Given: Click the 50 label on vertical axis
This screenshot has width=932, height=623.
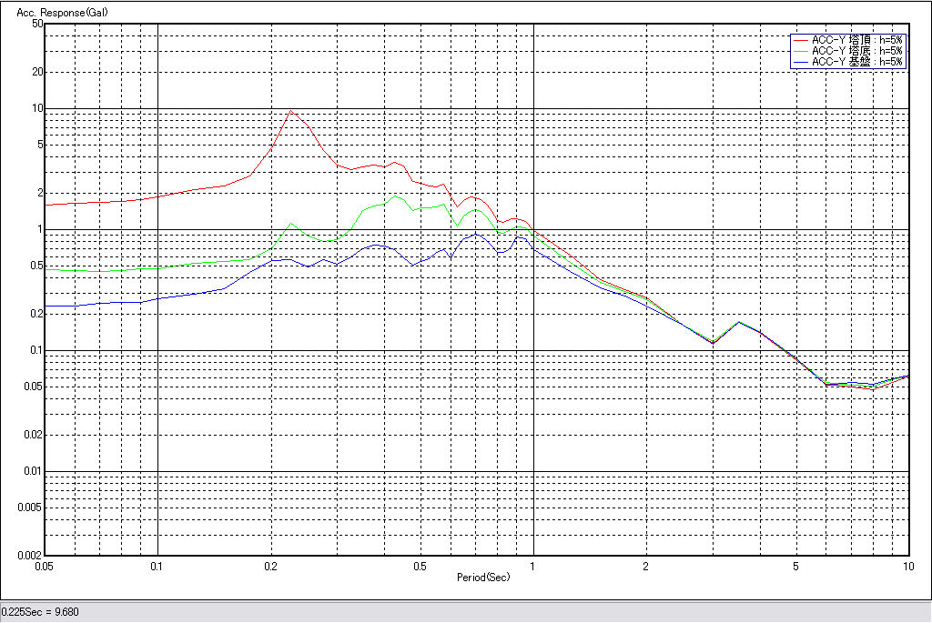Looking at the screenshot, I should click(x=37, y=24).
